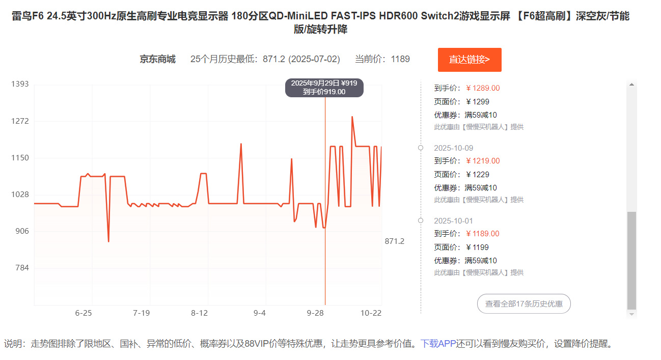This screenshot has width=661, height=360.
Task: Click the 1028 y-axis label
Action: coord(20,195)
